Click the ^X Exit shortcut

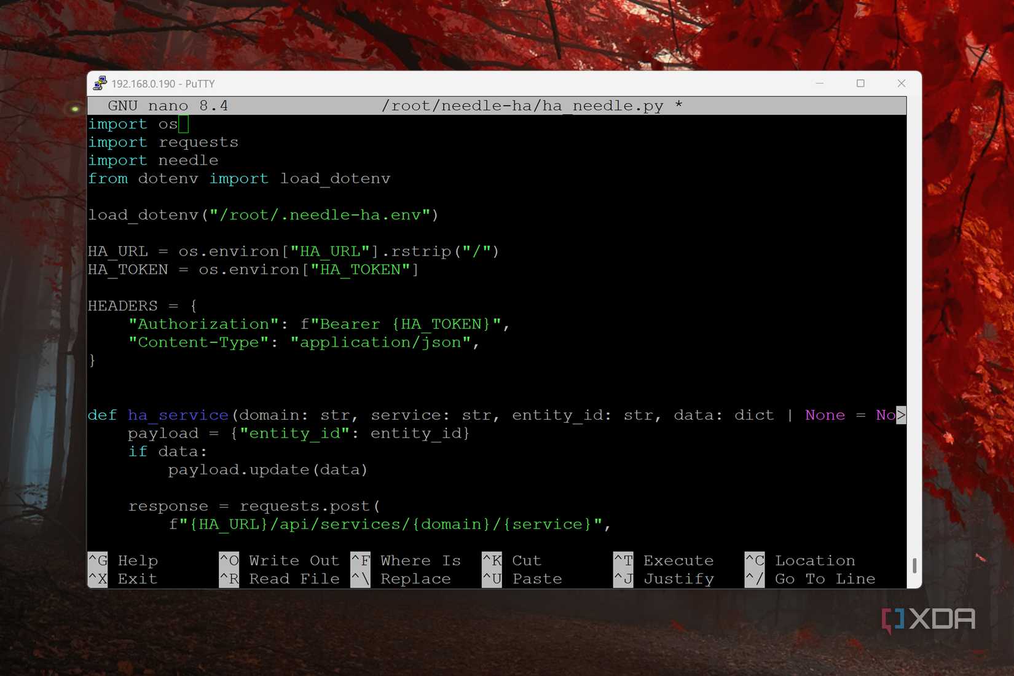123,579
